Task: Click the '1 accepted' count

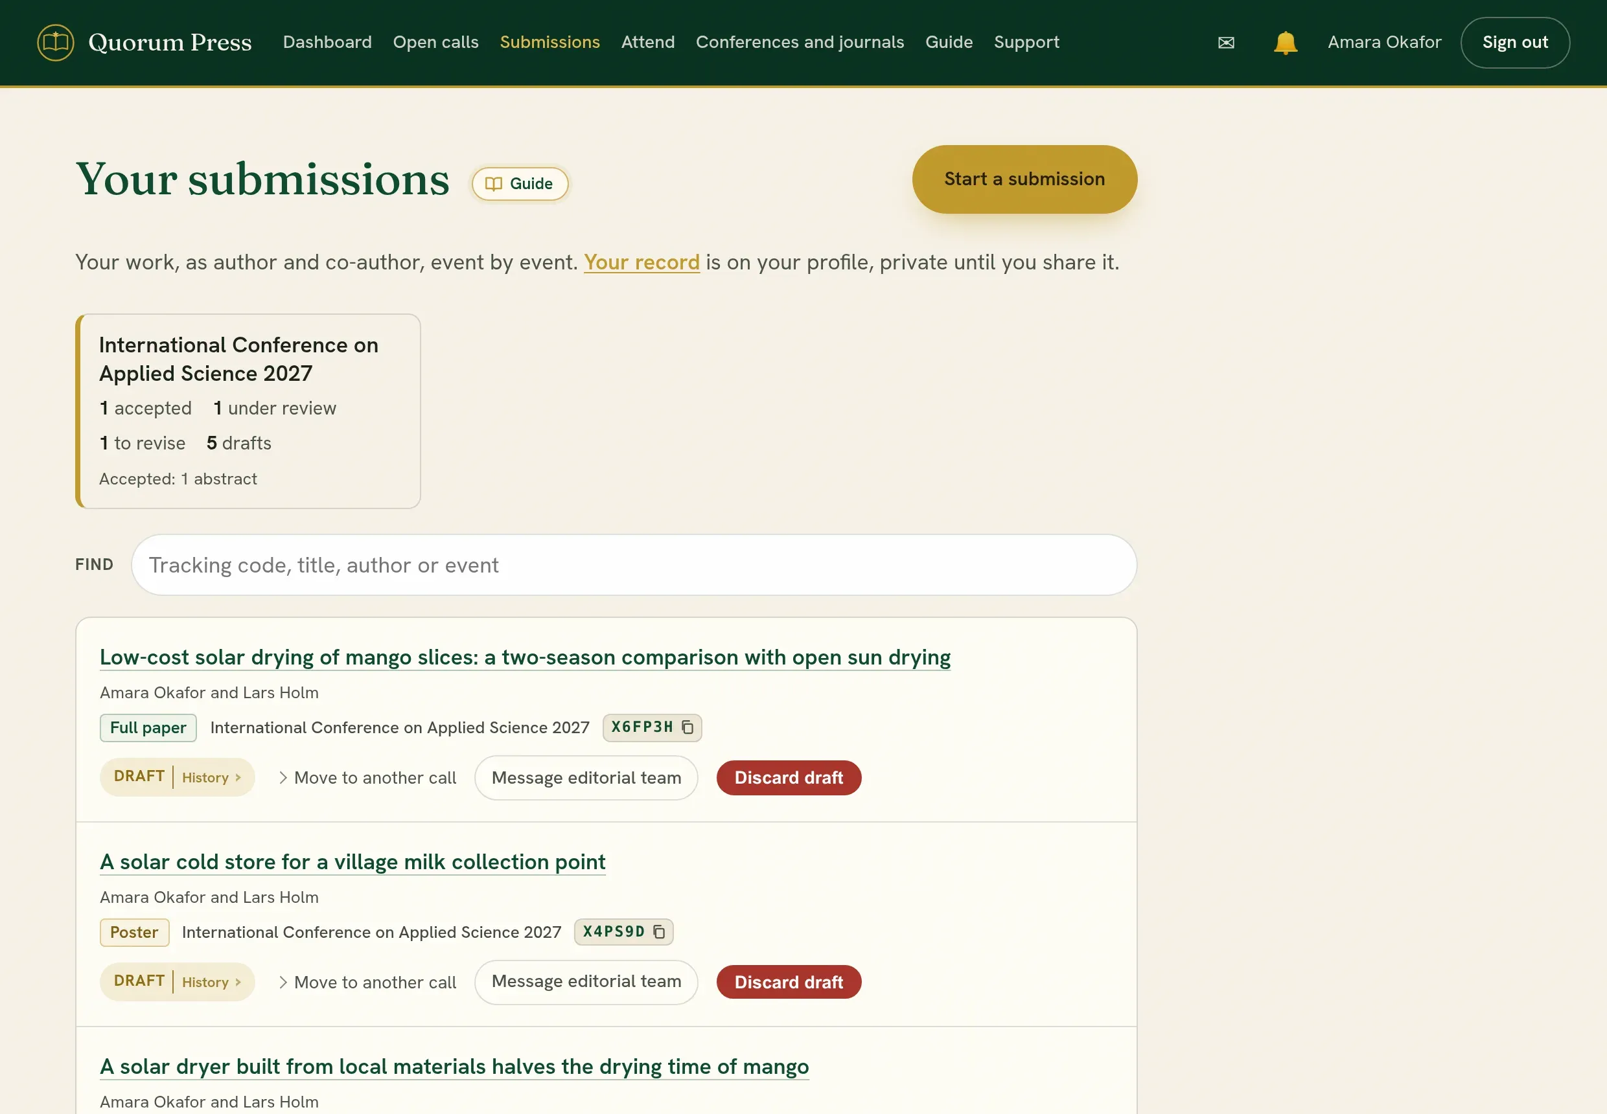Action: (x=145, y=408)
